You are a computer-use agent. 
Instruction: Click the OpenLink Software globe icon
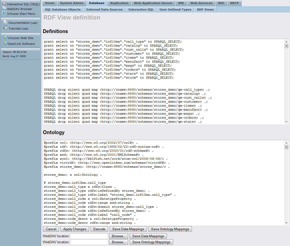(5, 43)
